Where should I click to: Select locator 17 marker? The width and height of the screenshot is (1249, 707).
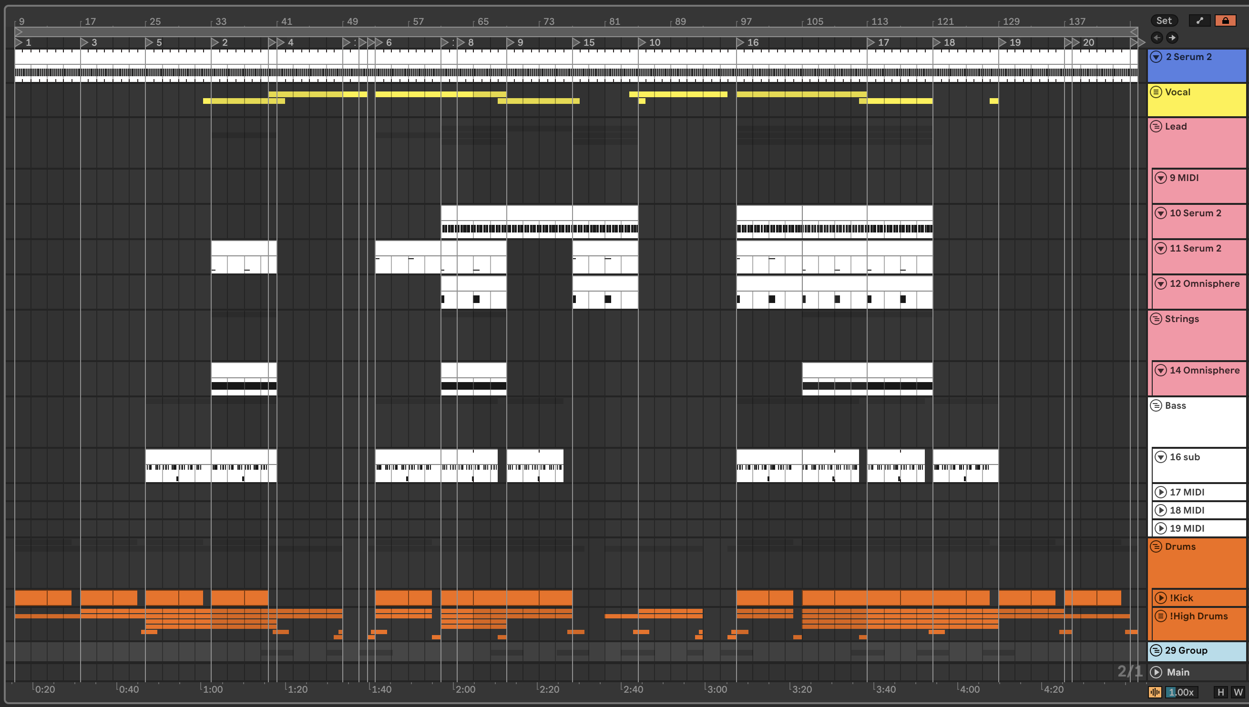[x=871, y=42]
